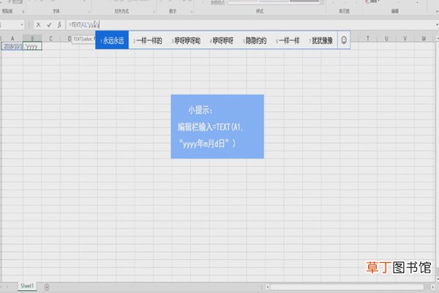Choose IME candidate 犹犹豫豫
The height and width of the screenshot is (293, 439).
[321, 40]
